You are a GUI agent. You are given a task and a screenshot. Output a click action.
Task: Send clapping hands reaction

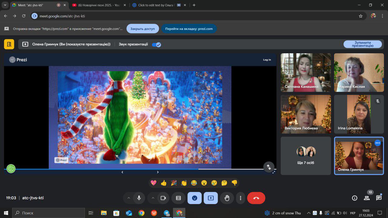(x=184, y=183)
